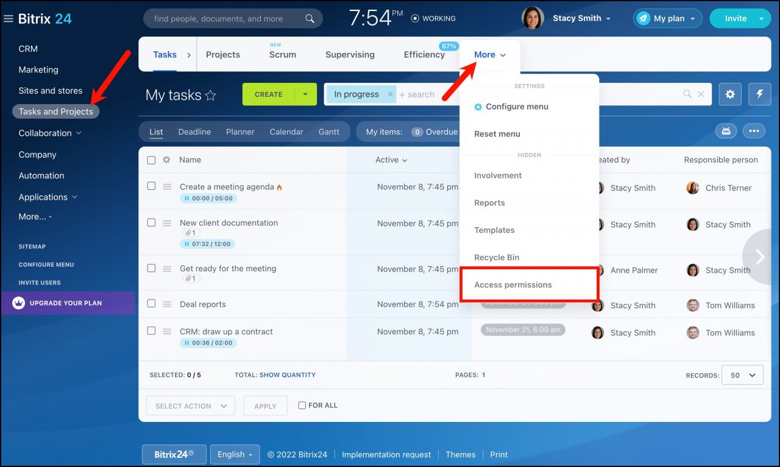780x467 pixels.
Task: Click the search magnifier icon in the top bar
Action: click(x=310, y=18)
